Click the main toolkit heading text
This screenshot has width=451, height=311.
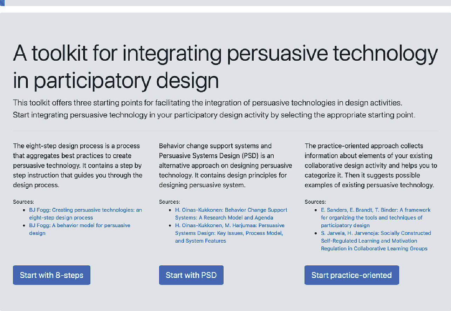tap(225, 67)
